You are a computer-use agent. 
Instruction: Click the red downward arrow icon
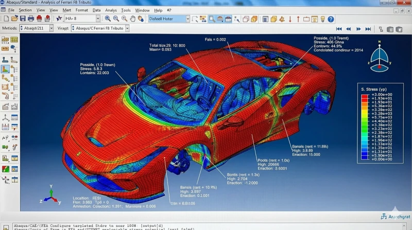coord(290,19)
